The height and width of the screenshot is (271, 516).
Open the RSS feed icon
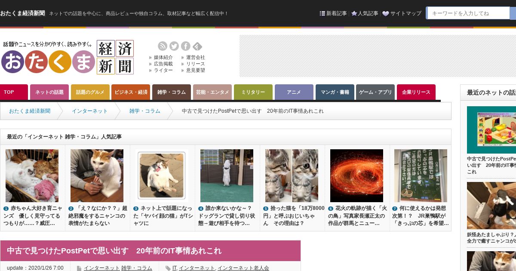(x=163, y=46)
